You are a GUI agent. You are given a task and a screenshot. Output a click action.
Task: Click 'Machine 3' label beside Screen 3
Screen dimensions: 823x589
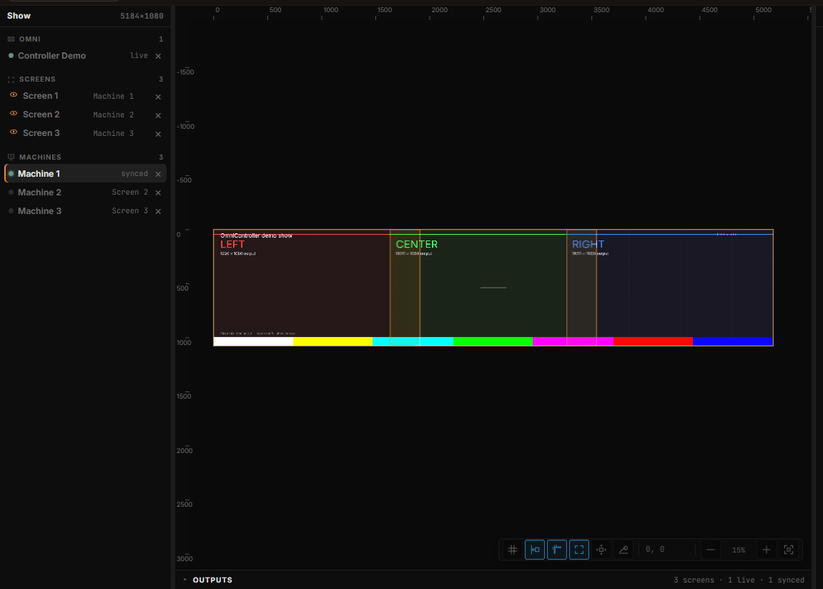point(114,133)
